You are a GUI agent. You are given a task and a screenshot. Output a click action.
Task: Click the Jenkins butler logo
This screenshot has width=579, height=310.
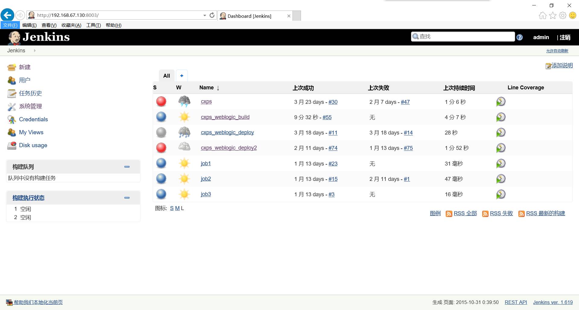pos(14,38)
